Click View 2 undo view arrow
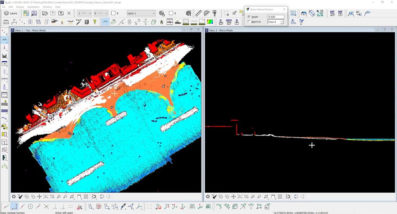Viewport: 397px width, 214px height. click(296, 197)
